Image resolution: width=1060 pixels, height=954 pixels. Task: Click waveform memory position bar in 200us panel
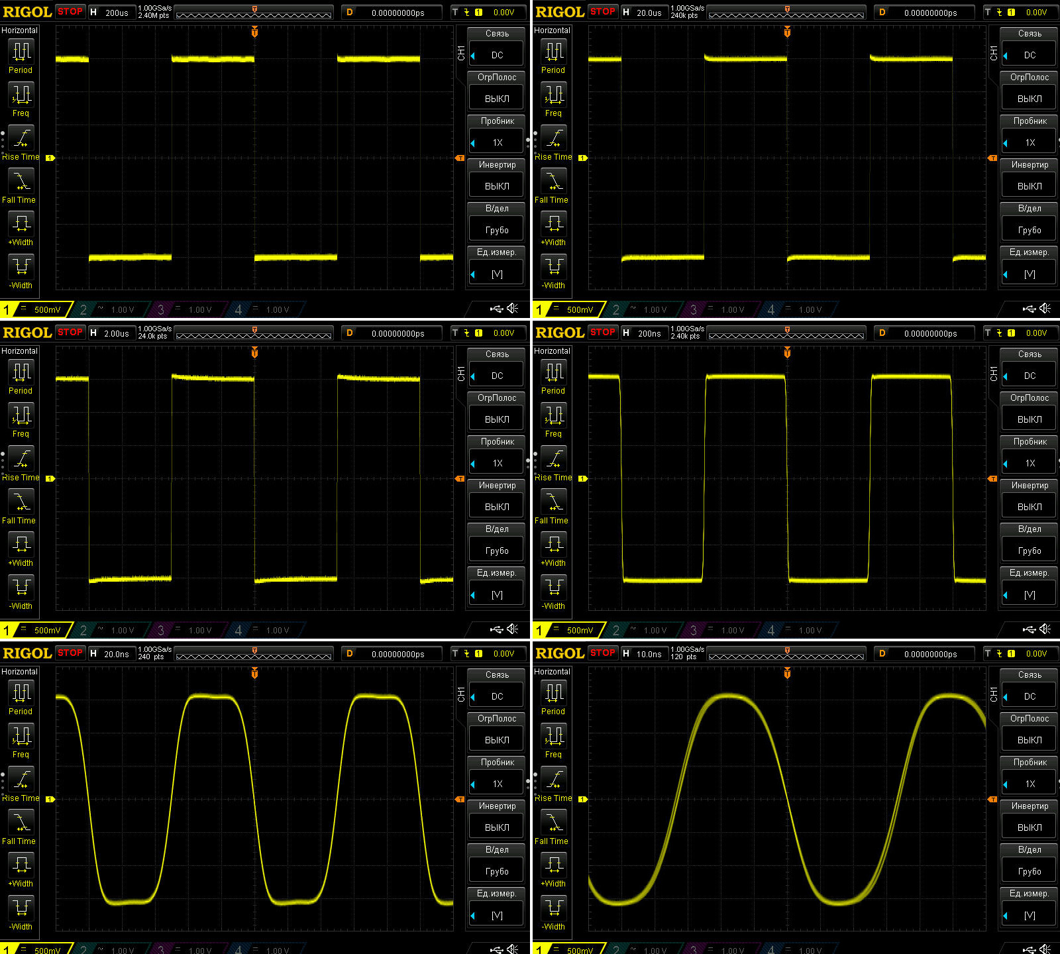[x=254, y=13]
